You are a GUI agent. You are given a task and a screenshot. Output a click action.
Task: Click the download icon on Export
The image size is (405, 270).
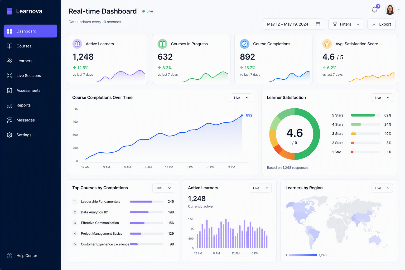pyautogui.click(x=374, y=24)
